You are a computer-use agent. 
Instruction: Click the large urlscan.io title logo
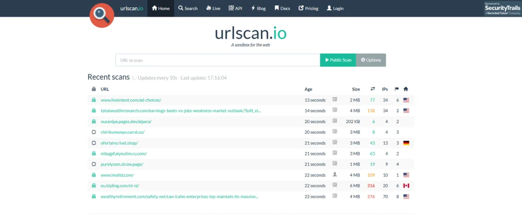[x=251, y=33]
